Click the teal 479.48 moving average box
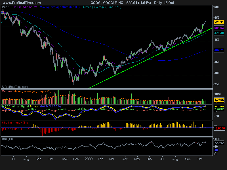Screen dimensions: 227x170 click(x=219, y=33)
